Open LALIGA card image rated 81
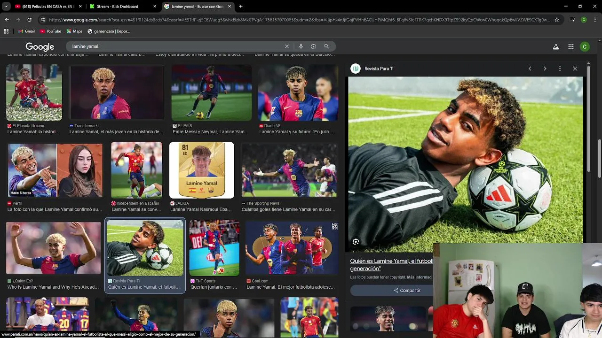The image size is (602, 338). coord(202,170)
